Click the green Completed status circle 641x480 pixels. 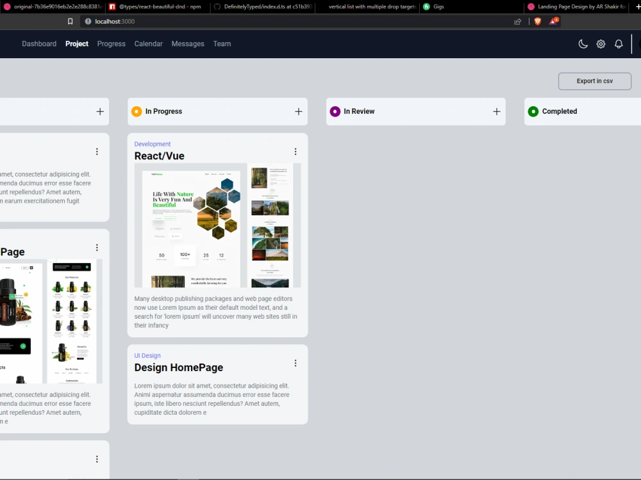click(x=533, y=111)
